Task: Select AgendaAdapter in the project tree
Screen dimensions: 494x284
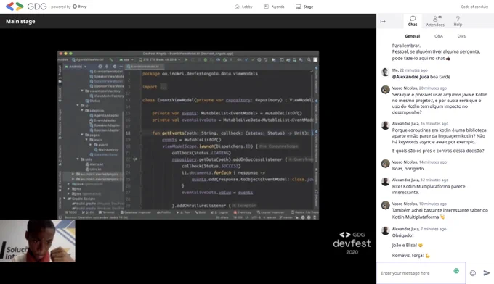Action: (x=105, y=116)
